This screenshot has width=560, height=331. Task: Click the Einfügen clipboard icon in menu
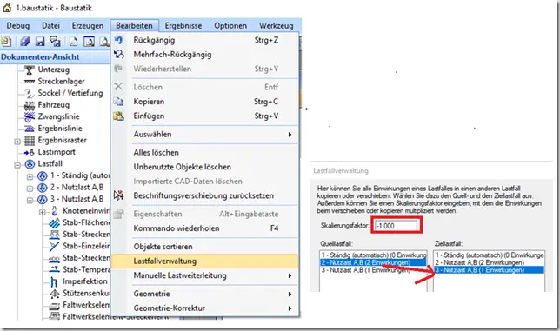118,116
